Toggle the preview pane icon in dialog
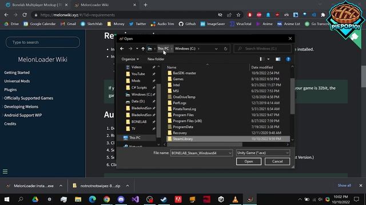The width and height of the screenshot is (366, 205). [x=278, y=59]
